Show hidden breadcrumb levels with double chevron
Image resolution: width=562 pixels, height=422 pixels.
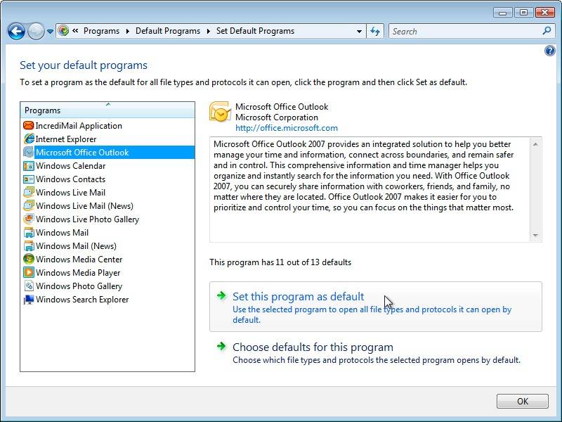75,31
